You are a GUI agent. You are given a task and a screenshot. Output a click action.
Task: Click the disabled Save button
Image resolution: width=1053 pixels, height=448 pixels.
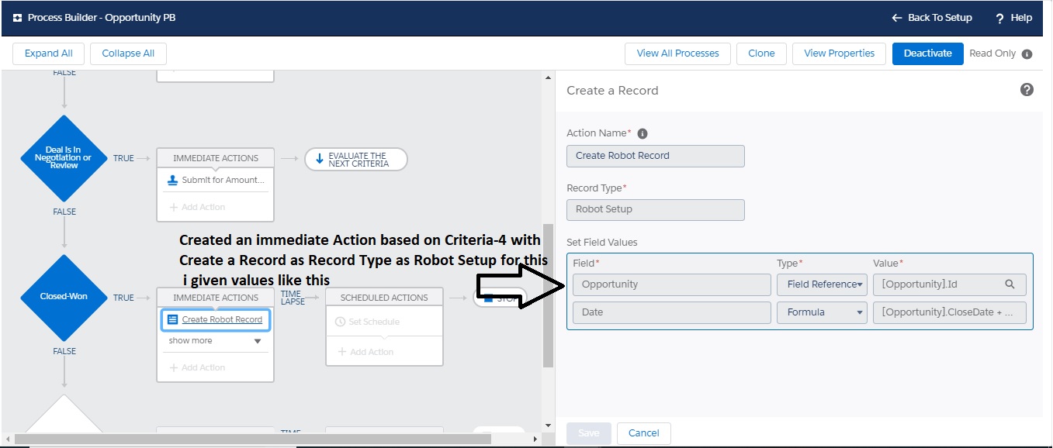coord(588,433)
